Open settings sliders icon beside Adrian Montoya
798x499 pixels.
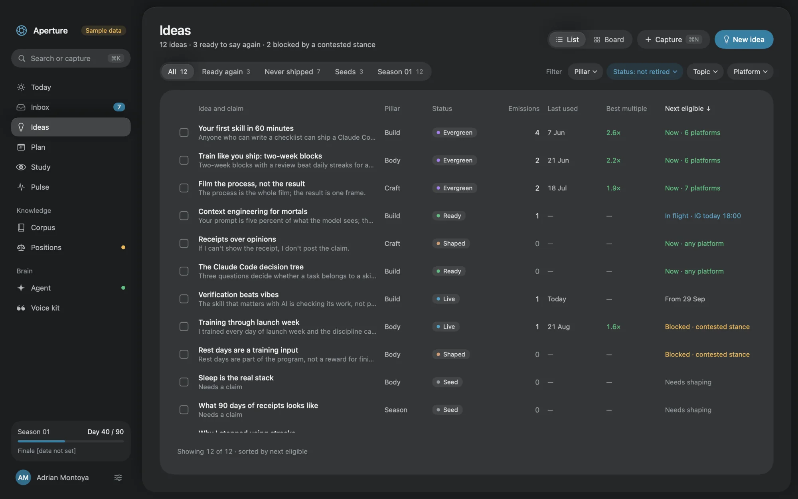point(118,477)
